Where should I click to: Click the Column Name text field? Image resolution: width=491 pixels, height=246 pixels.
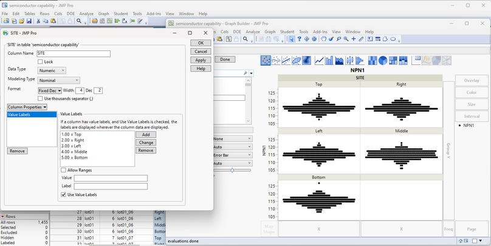74,53
